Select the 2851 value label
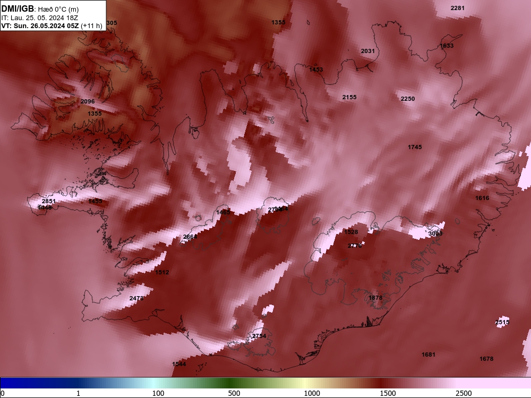This screenshot has width=531, height=398. [49, 201]
